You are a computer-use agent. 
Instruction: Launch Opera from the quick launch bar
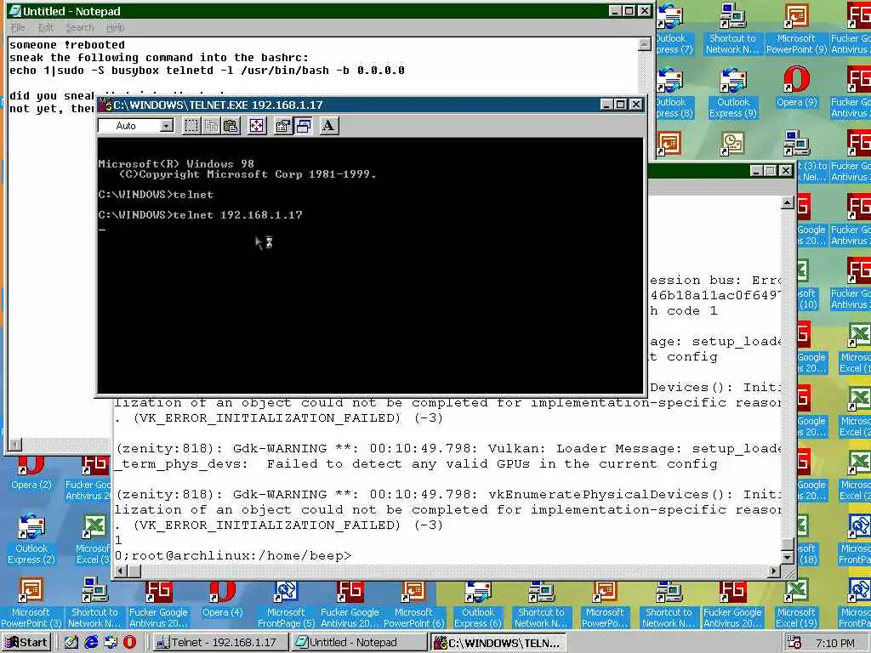[x=129, y=643]
